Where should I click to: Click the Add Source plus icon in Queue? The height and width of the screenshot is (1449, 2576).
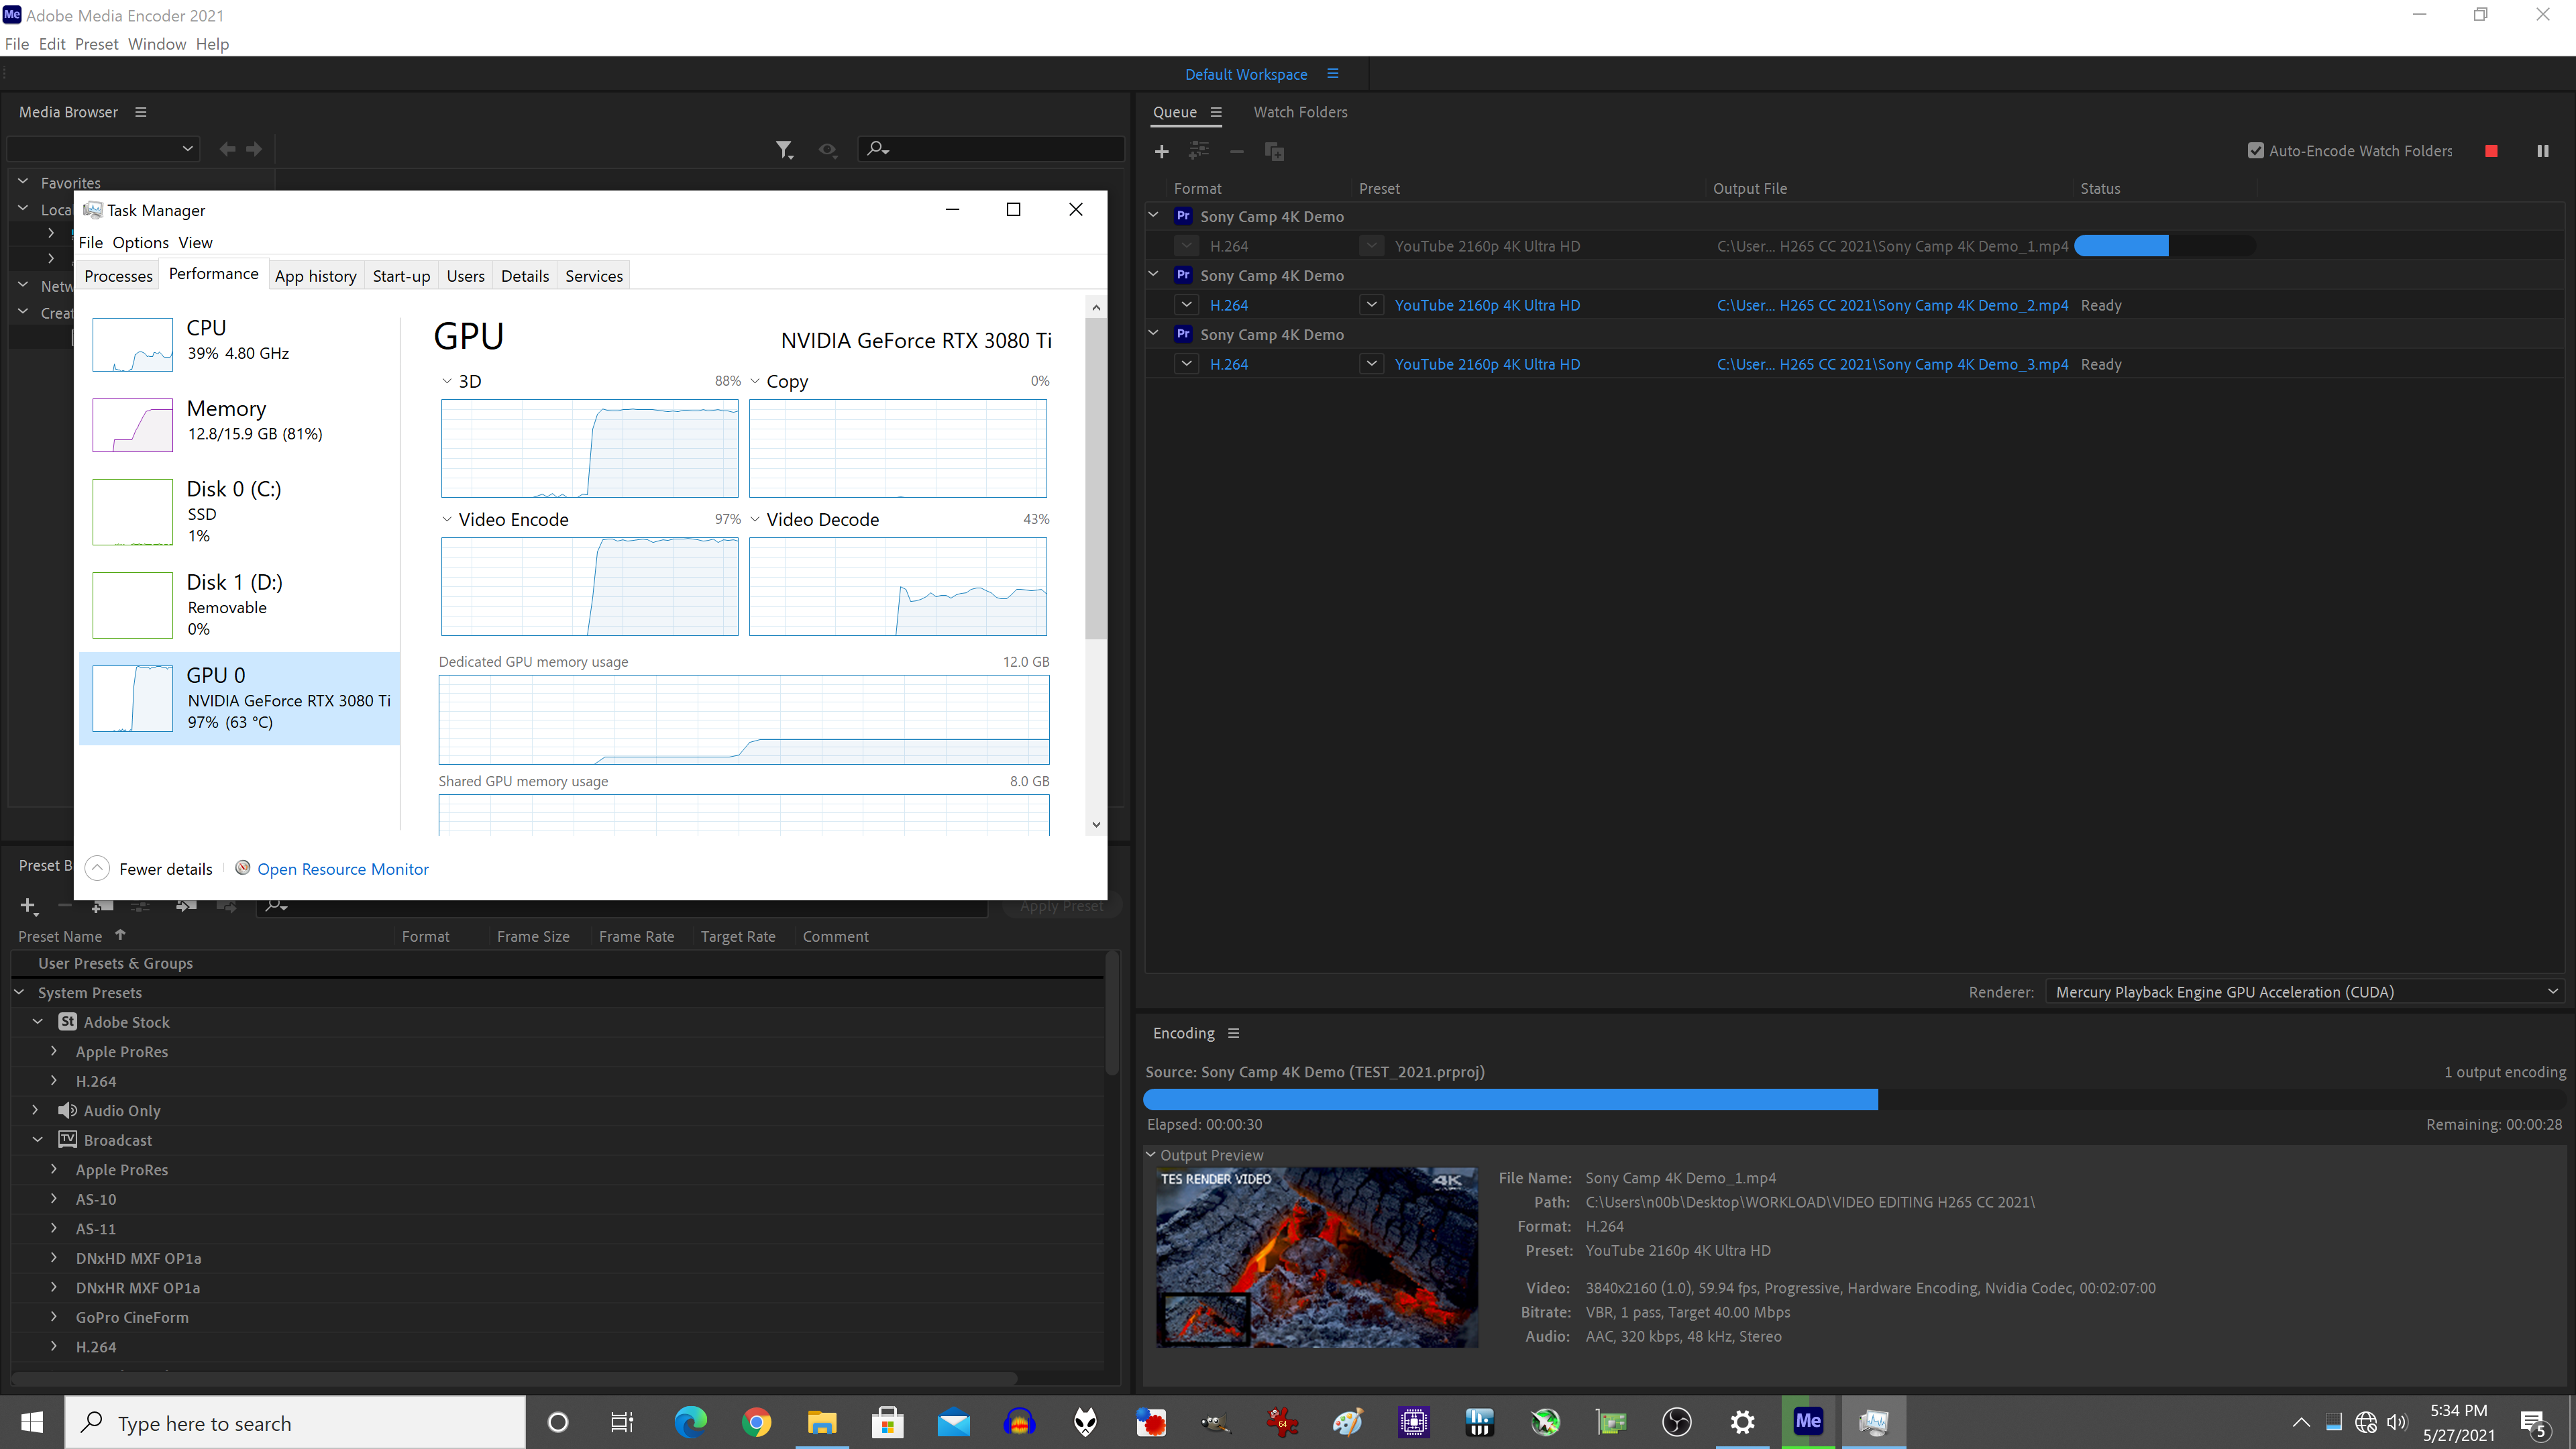pyautogui.click(x=1161, y=151)
